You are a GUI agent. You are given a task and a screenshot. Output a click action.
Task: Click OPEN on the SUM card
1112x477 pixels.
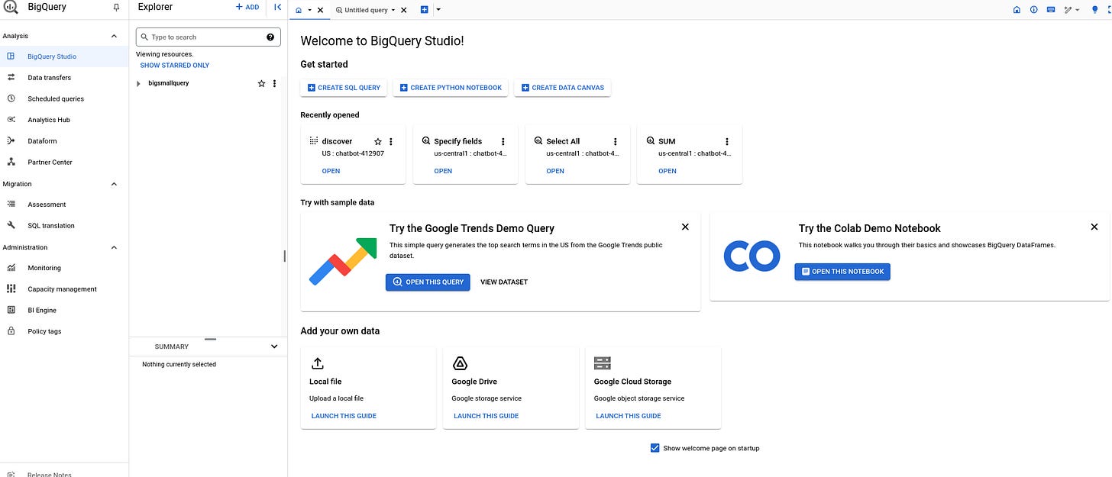click(668, 171)
